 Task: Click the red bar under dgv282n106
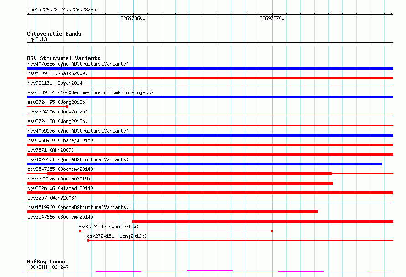[210, 193]
